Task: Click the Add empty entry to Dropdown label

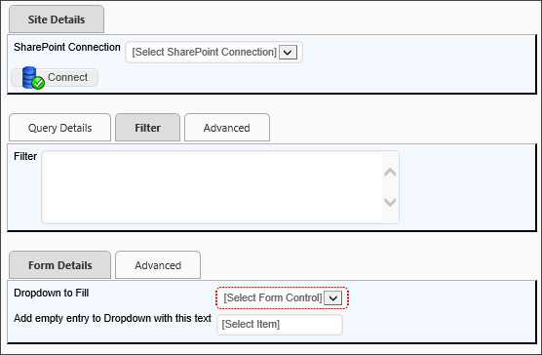Action: coord(112,318)
